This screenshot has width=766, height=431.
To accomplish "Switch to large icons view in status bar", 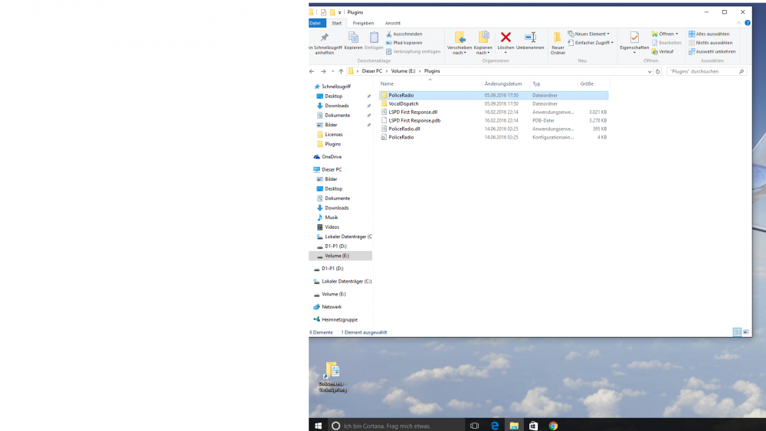I will pyautogui.click(x=745, y=332).
